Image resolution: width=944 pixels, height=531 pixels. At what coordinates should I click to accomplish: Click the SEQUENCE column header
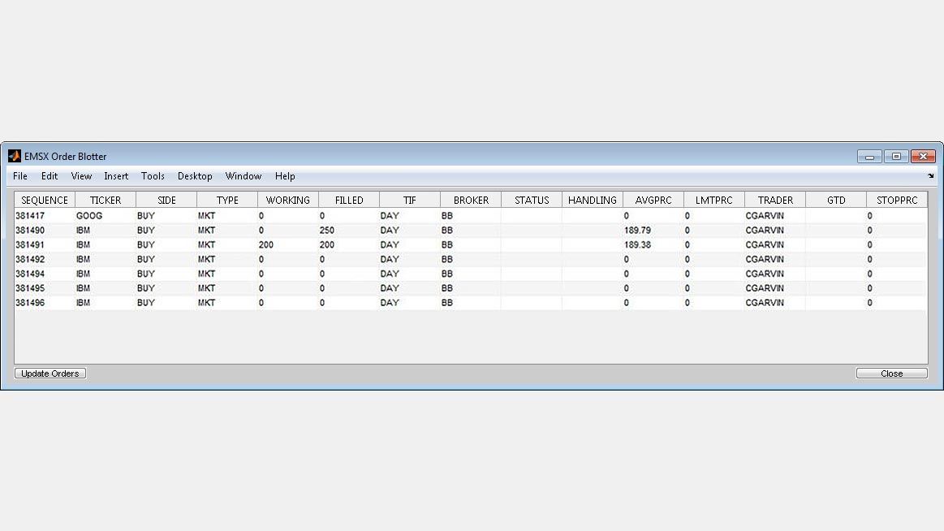[x=45, y=200]
